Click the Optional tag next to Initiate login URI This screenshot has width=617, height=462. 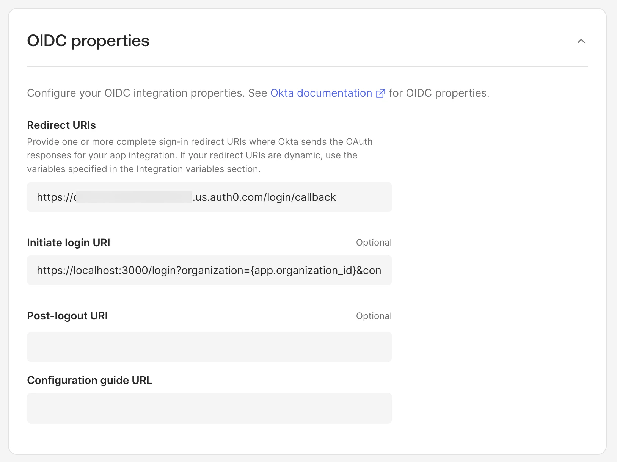(x=374, y=243)
